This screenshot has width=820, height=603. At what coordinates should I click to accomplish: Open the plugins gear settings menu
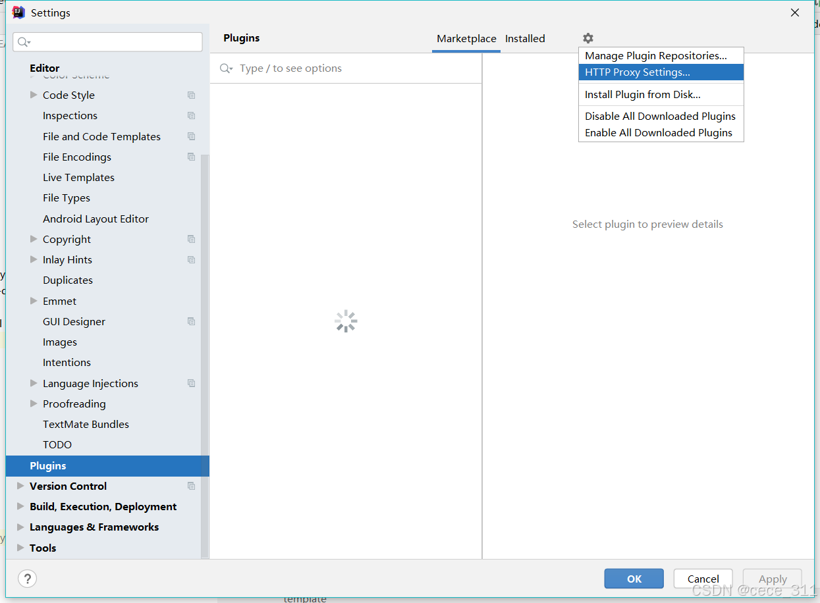588,38
